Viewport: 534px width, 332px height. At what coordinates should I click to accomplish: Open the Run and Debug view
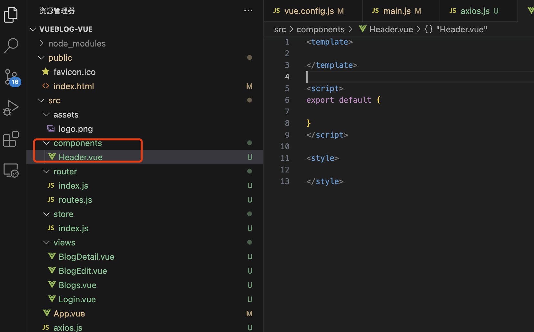[x=11, y=108]
